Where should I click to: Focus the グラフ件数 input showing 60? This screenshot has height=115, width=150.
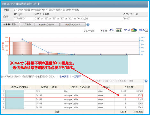tap(99, 31)
